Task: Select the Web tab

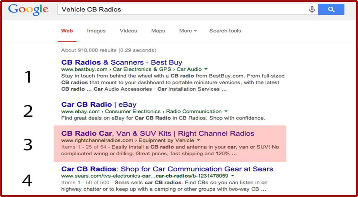Action: (x=67, y=31)
